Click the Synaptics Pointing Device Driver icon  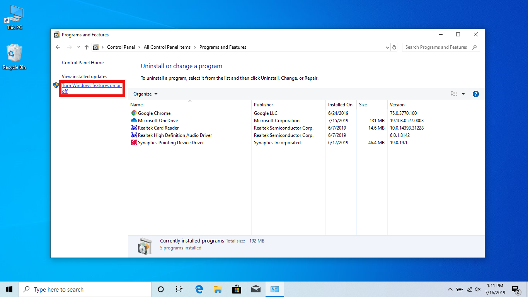pyautogui.click(x=134, y=143)
